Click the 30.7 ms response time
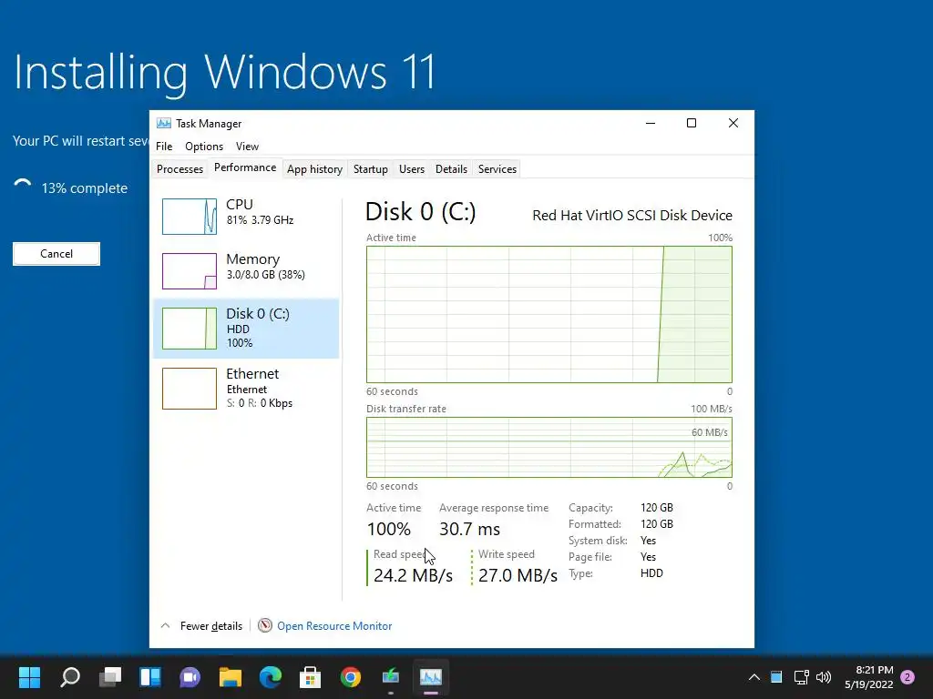Viewport: 933px width, 699px height. [x=469, y=529]
